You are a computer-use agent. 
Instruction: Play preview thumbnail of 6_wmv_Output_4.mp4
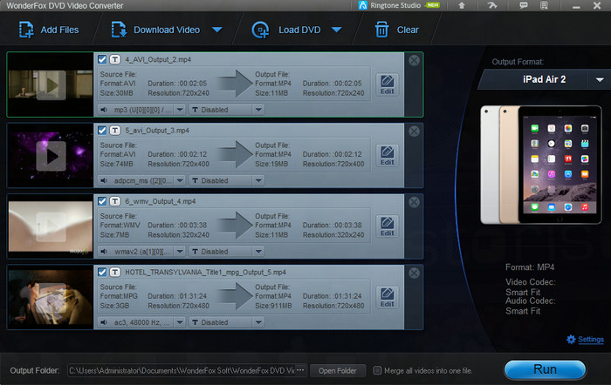tap(51, 226)
